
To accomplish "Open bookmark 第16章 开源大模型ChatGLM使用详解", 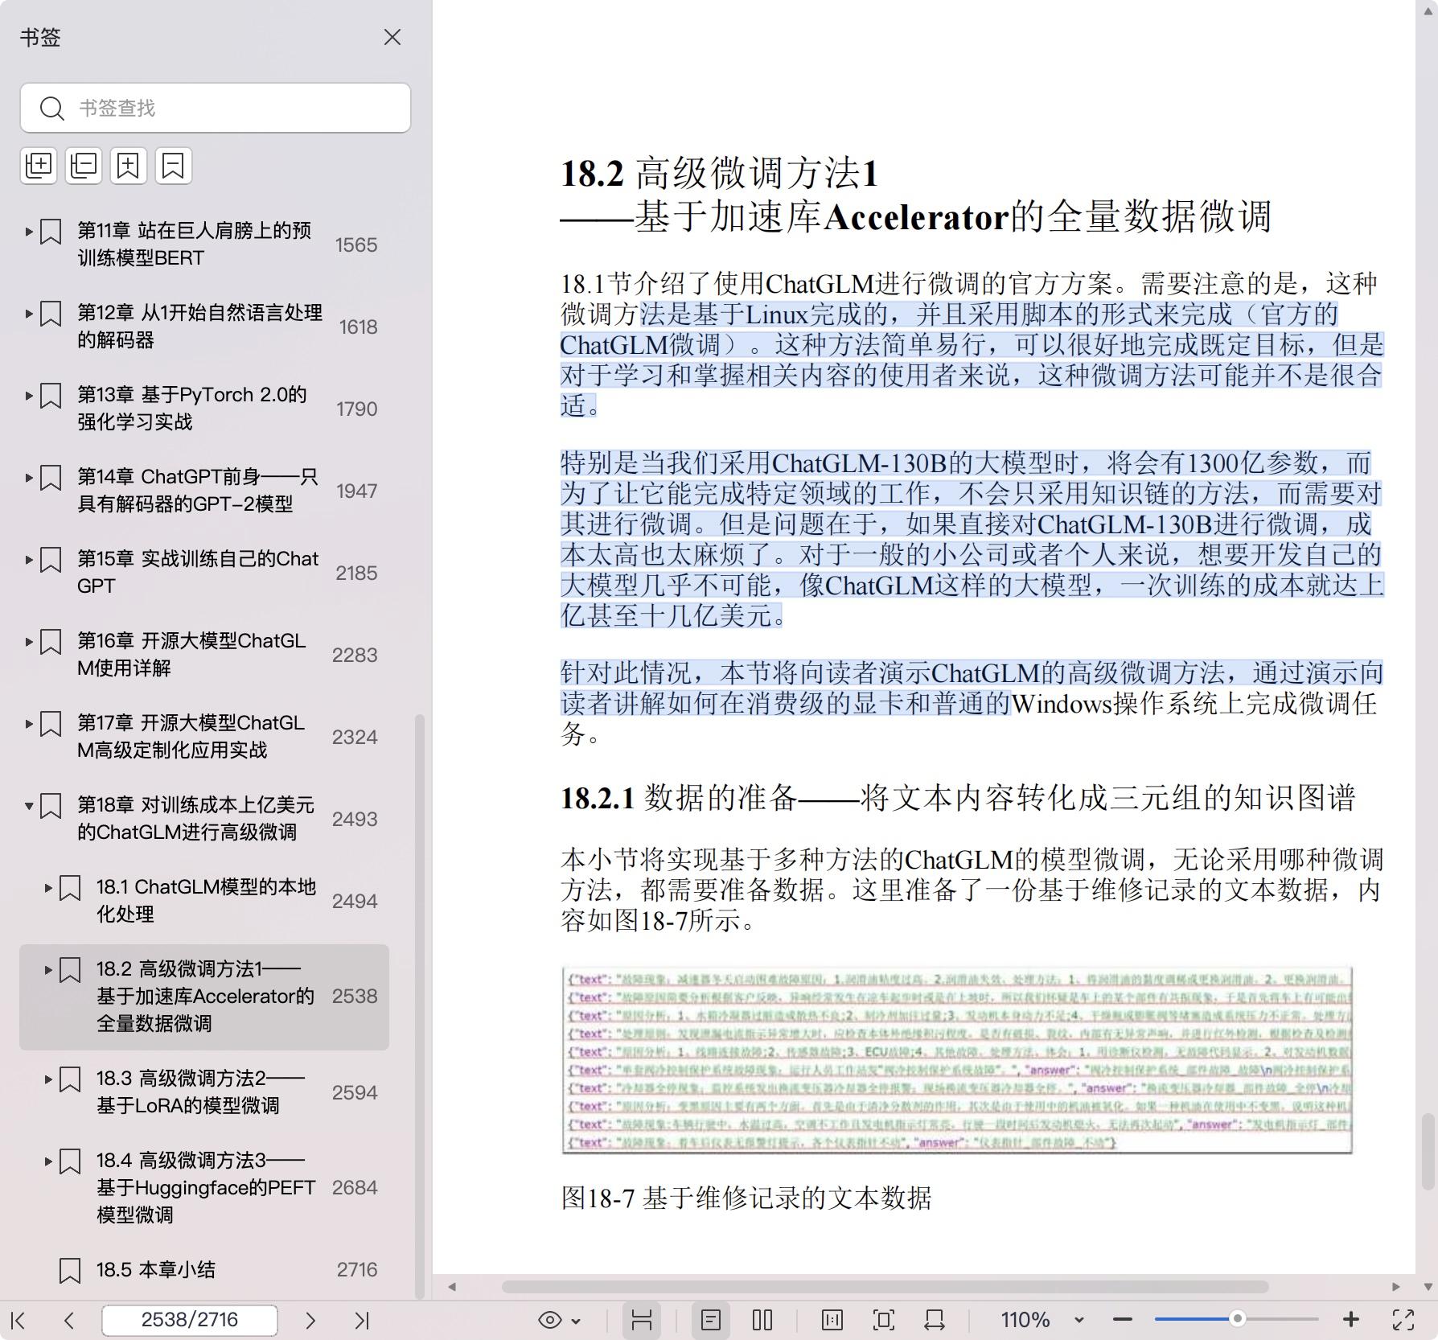I will click(191, 655).
